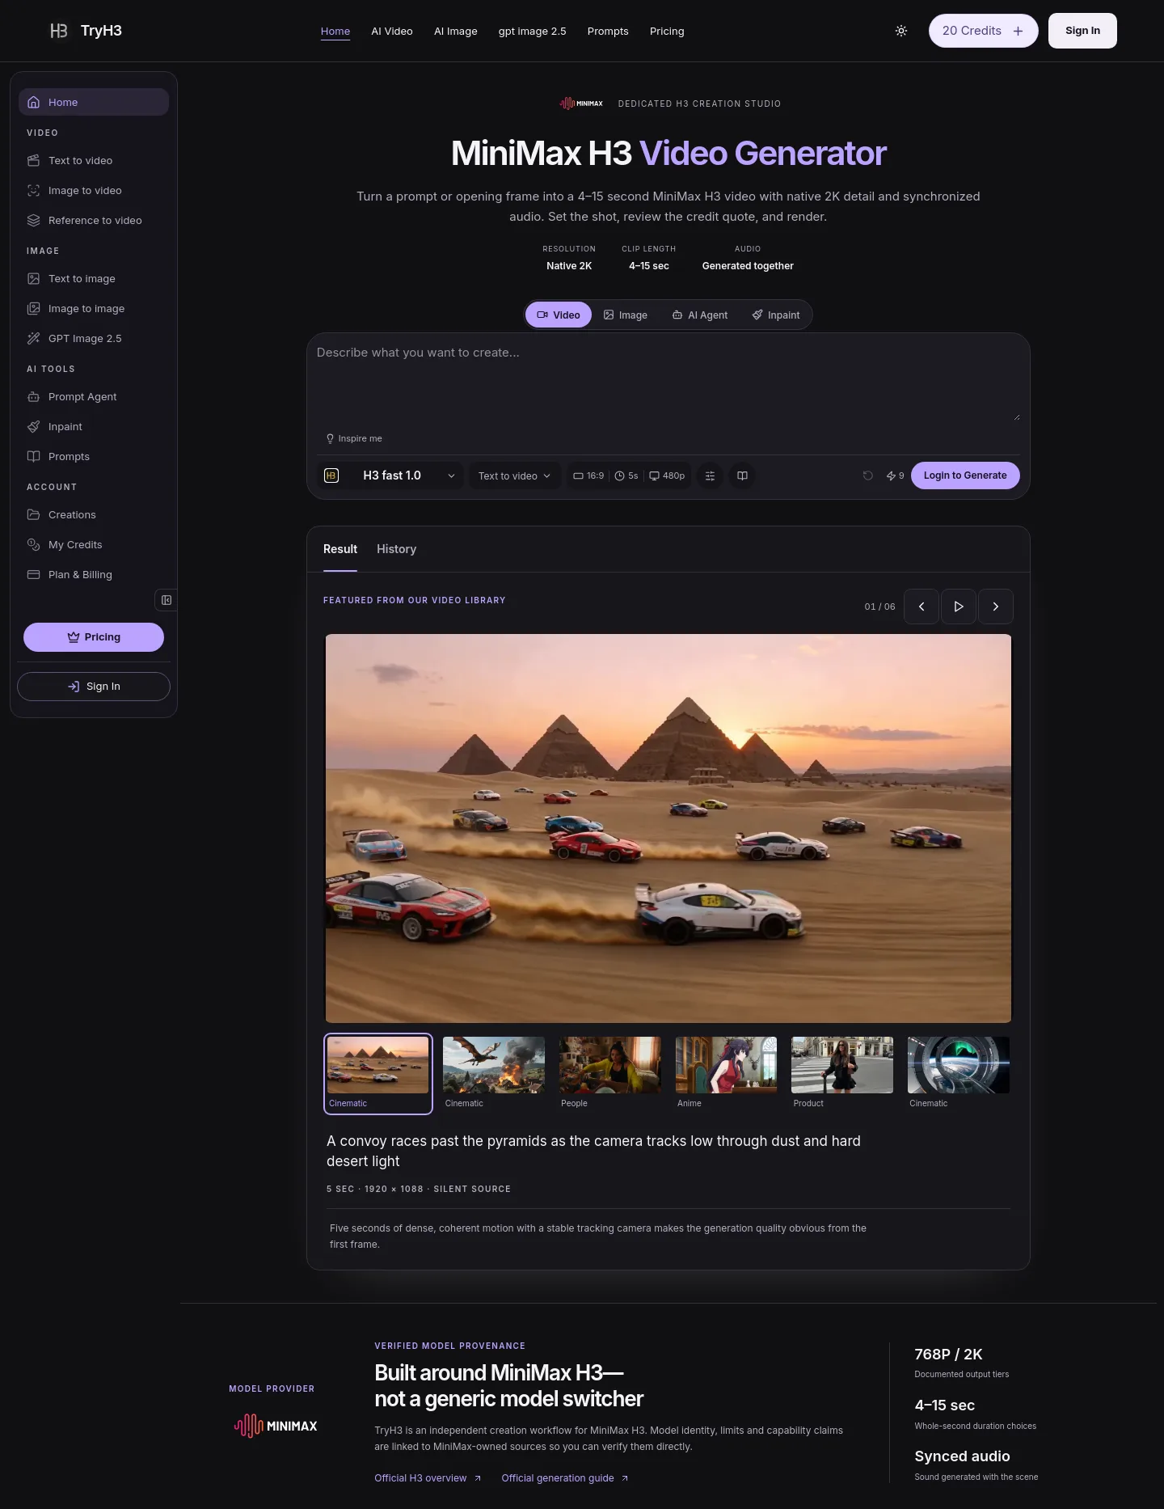Expand the Text to video mode dropdown
This screenshot has width=1164, height=1509.
[x=515, y=476]
